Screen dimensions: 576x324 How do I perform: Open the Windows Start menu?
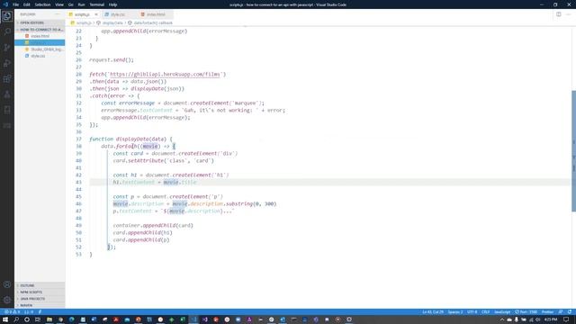point(5,319)
